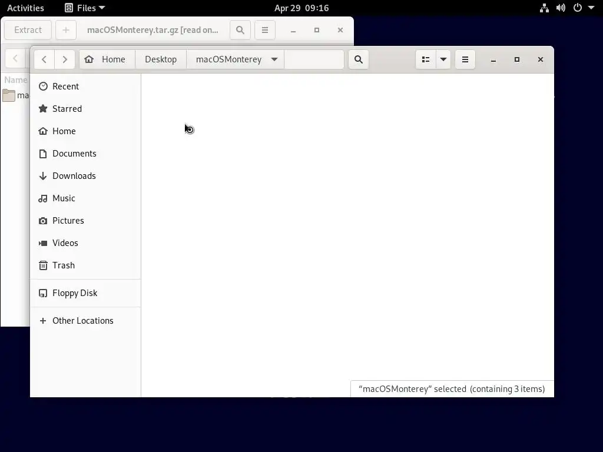
Task: Open system menu dropdown arrow
Action: [591, 8]
